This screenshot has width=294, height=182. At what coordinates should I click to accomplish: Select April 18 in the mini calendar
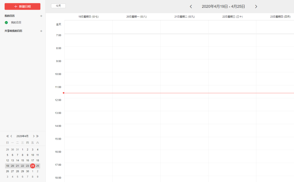38,160
